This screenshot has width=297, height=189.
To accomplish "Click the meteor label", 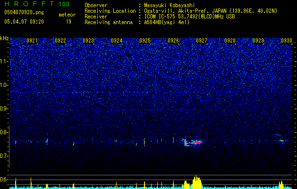I will [x=67, y=15].
